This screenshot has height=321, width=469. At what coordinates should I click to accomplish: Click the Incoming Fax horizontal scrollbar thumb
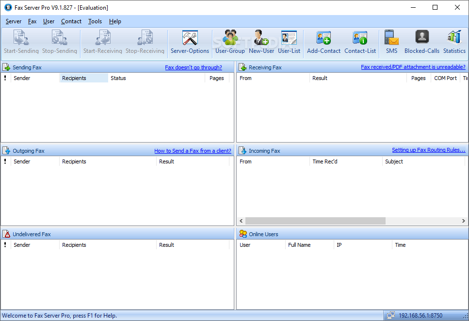coord(316,221)
